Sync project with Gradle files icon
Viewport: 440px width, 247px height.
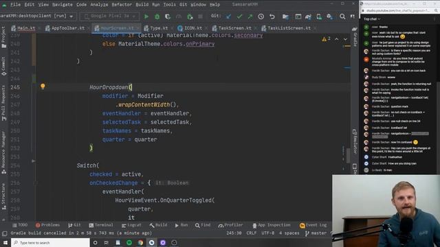(308, 16)
